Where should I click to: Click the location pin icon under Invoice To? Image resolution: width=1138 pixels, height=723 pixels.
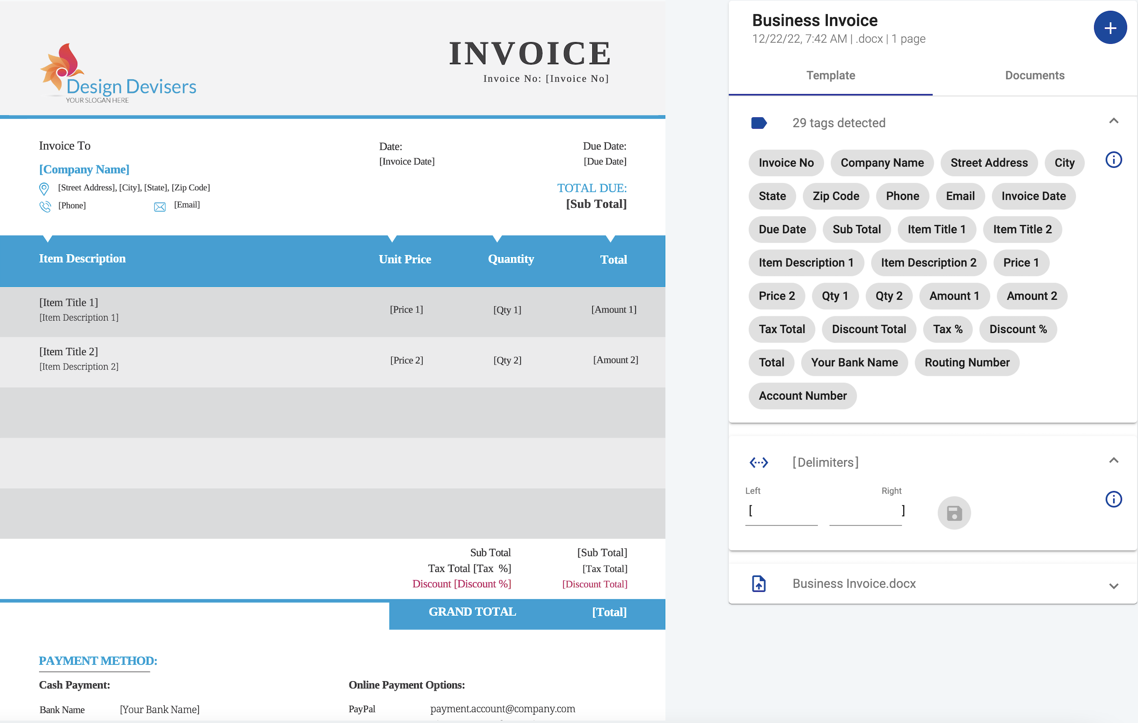coord(44,189)
